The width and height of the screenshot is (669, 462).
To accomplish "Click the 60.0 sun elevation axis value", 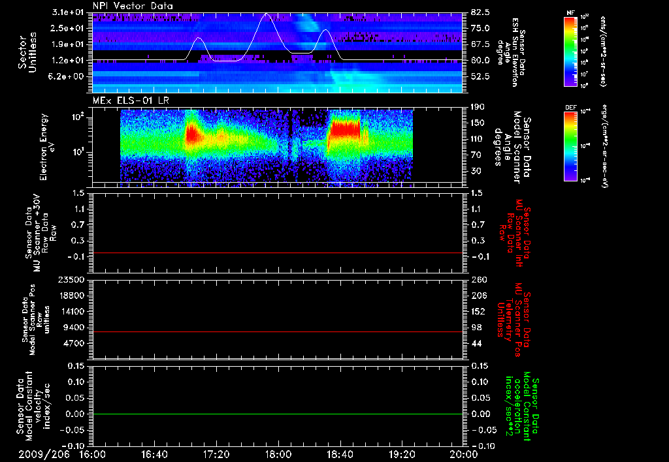I will (480, 60).
